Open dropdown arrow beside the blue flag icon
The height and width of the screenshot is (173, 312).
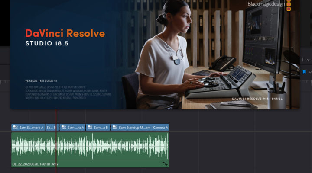tap(309, 72)
